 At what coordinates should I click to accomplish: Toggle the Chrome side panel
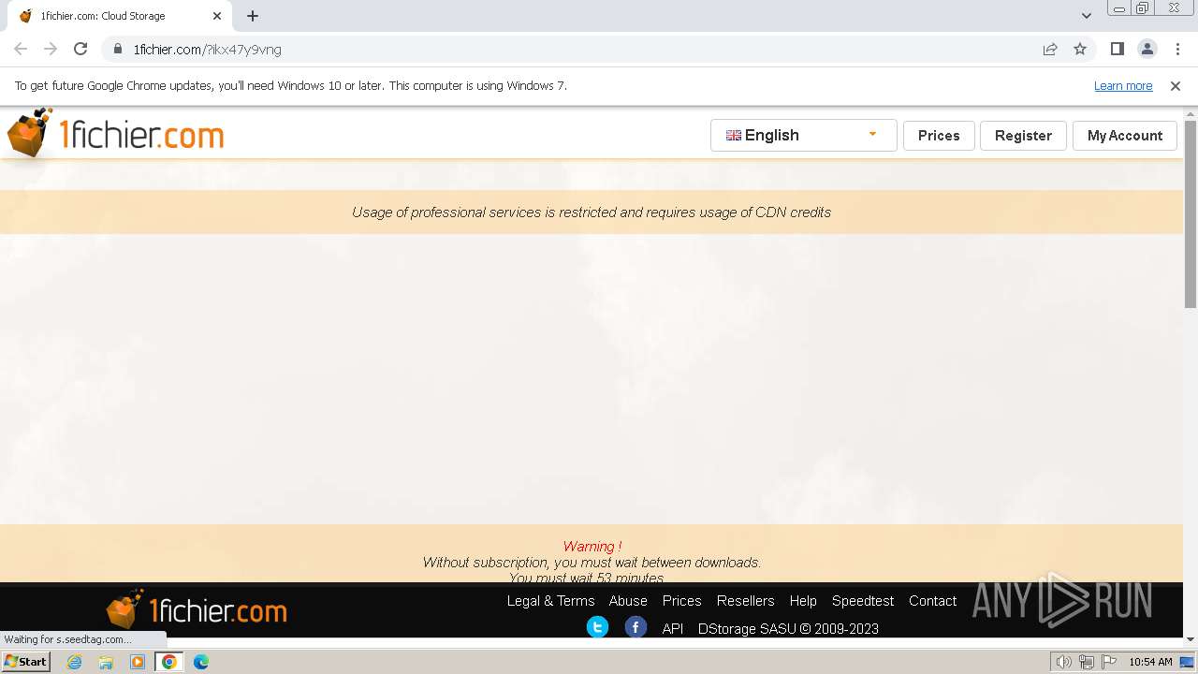(1117, 49)
